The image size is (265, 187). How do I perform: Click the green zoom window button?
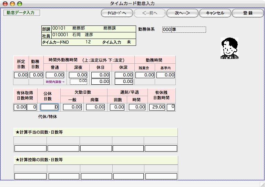coord(19,3)
